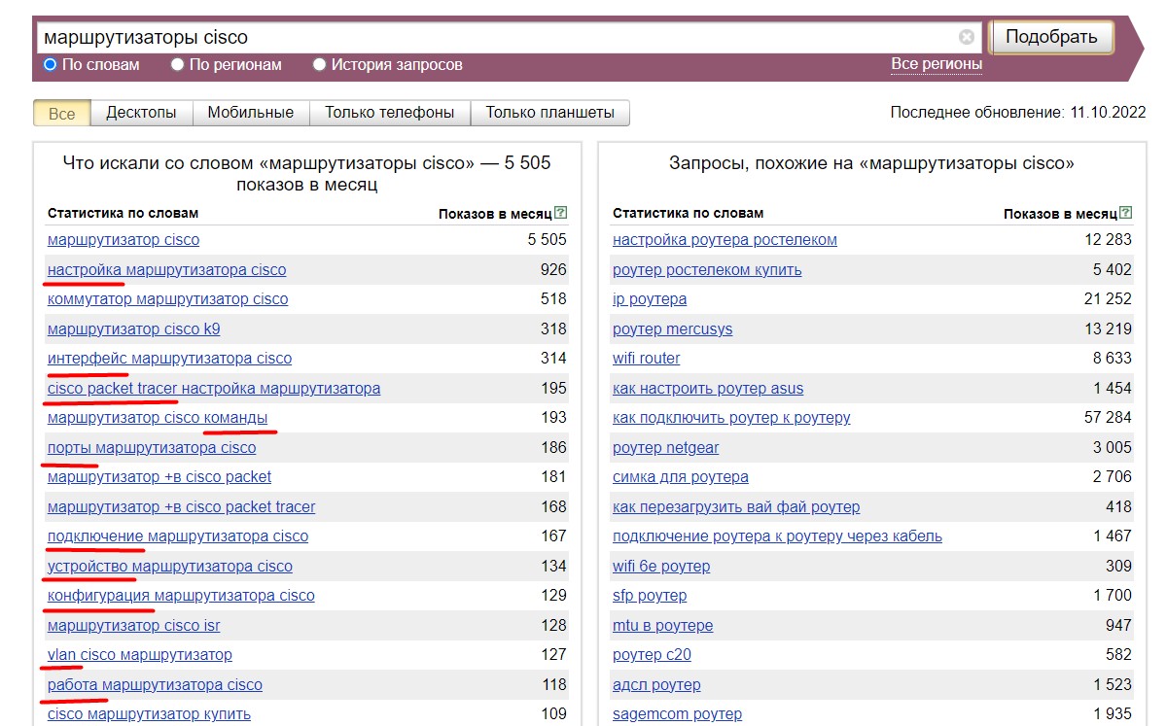
Task: Open the 'маршрутизатор cisco isr' query
Action: click(x=134, y=626)
